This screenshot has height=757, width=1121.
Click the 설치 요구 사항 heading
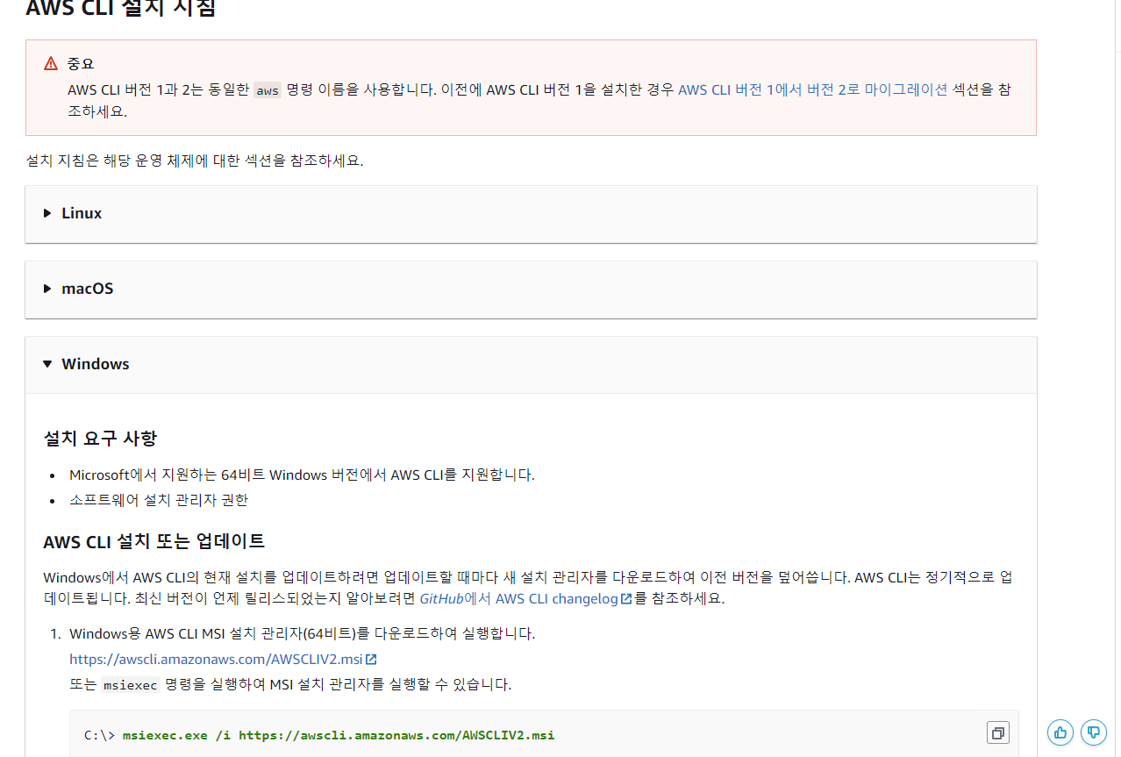(x=100, y=438)
